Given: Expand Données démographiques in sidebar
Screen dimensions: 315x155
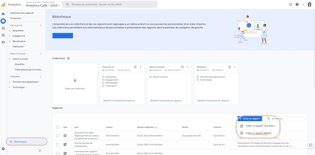Looking at the screenshot, I should [9, 82].
